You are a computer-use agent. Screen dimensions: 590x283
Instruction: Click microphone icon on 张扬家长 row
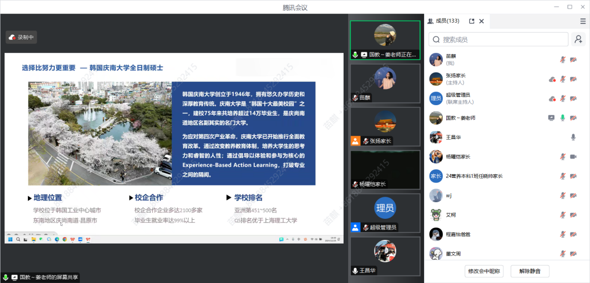[x=563, y=79]
